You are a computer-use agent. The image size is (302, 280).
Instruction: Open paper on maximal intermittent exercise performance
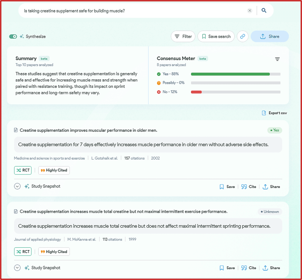click(x=124, y=212)
